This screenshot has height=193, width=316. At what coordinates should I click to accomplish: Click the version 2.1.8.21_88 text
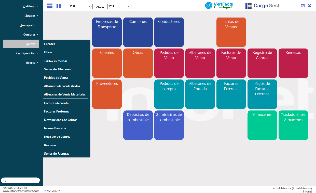click(15, 188)
